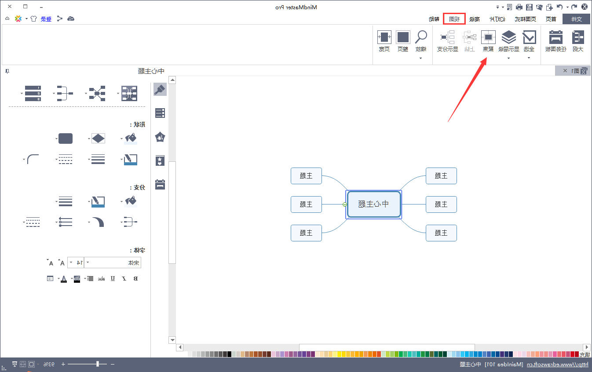The image size is (592, 372).
Task: Switch to the 高级 tab
Action: click(475, 19)
